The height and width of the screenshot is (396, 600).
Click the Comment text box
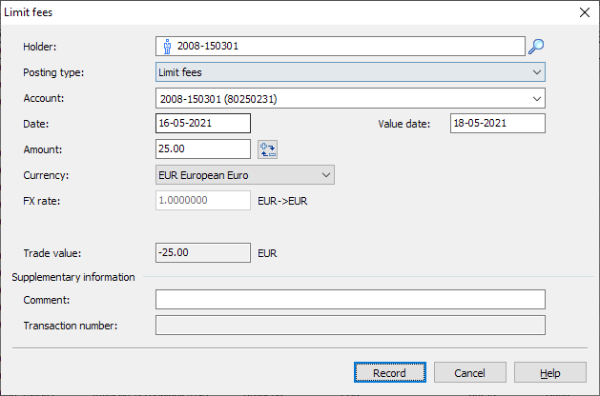pos(349,300)
